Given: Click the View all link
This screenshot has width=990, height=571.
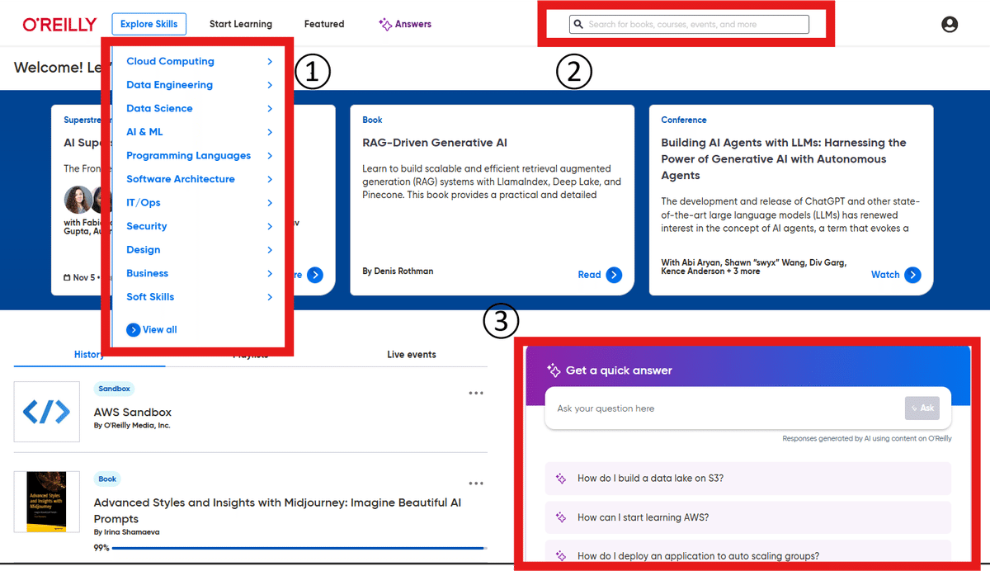Looking at the screenshot, I should pyautogui.click(x=151, y=329).
